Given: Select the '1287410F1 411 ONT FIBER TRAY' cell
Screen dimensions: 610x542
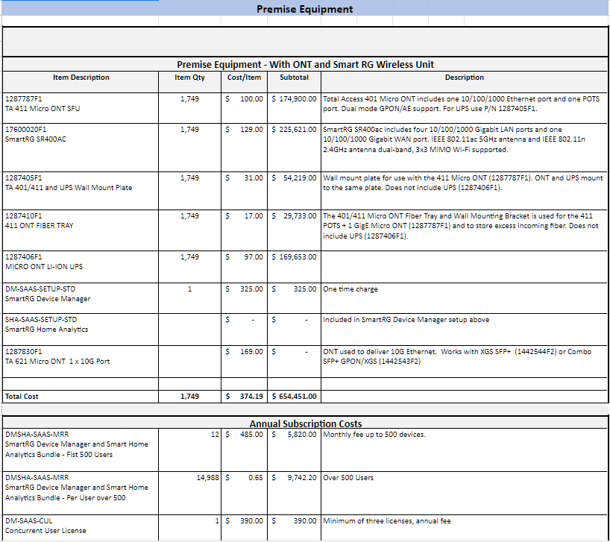Looking at the screenshot, I should click(81, 230).
